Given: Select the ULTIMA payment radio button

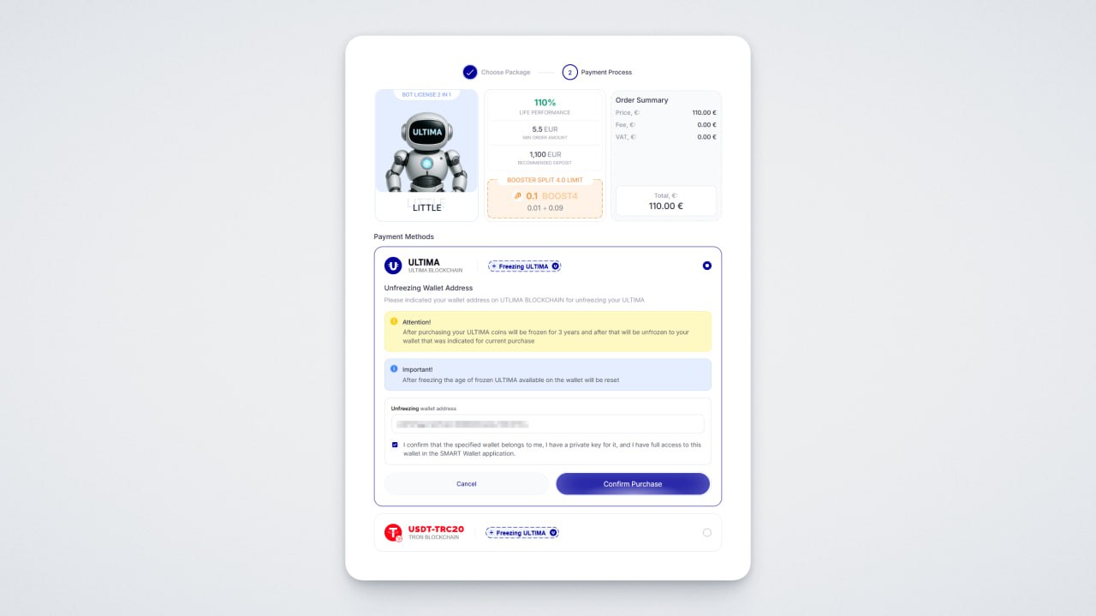Looking at the screenshot, I should 706,266.
